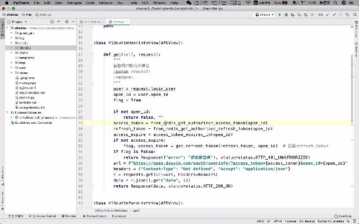Image resolution: width=359 pixels, height=224 pixels.
Task: Expand the shadou subfolder arrow
Action: point(11,48)
